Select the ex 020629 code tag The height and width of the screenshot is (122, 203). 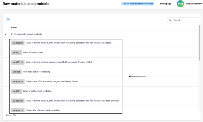point(18,82)
